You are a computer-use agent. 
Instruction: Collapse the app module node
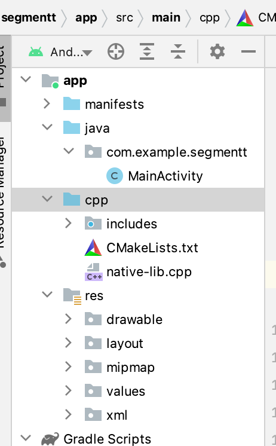tap(26, 80)
